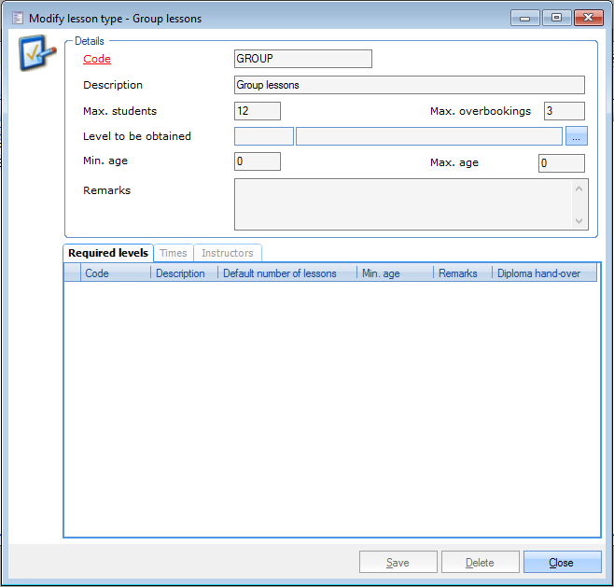Switch to the Required levels tab

(108, 253)
